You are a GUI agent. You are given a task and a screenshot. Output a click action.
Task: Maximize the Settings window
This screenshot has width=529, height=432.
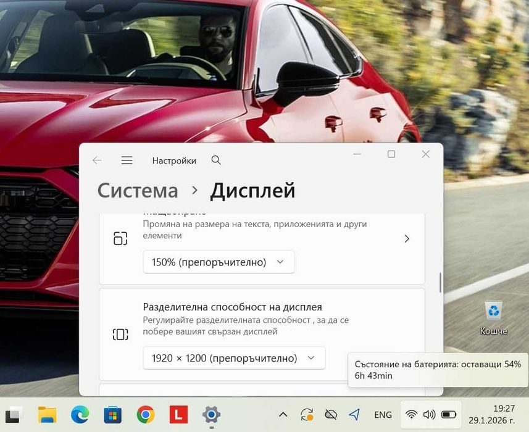[x=391, y=154]
